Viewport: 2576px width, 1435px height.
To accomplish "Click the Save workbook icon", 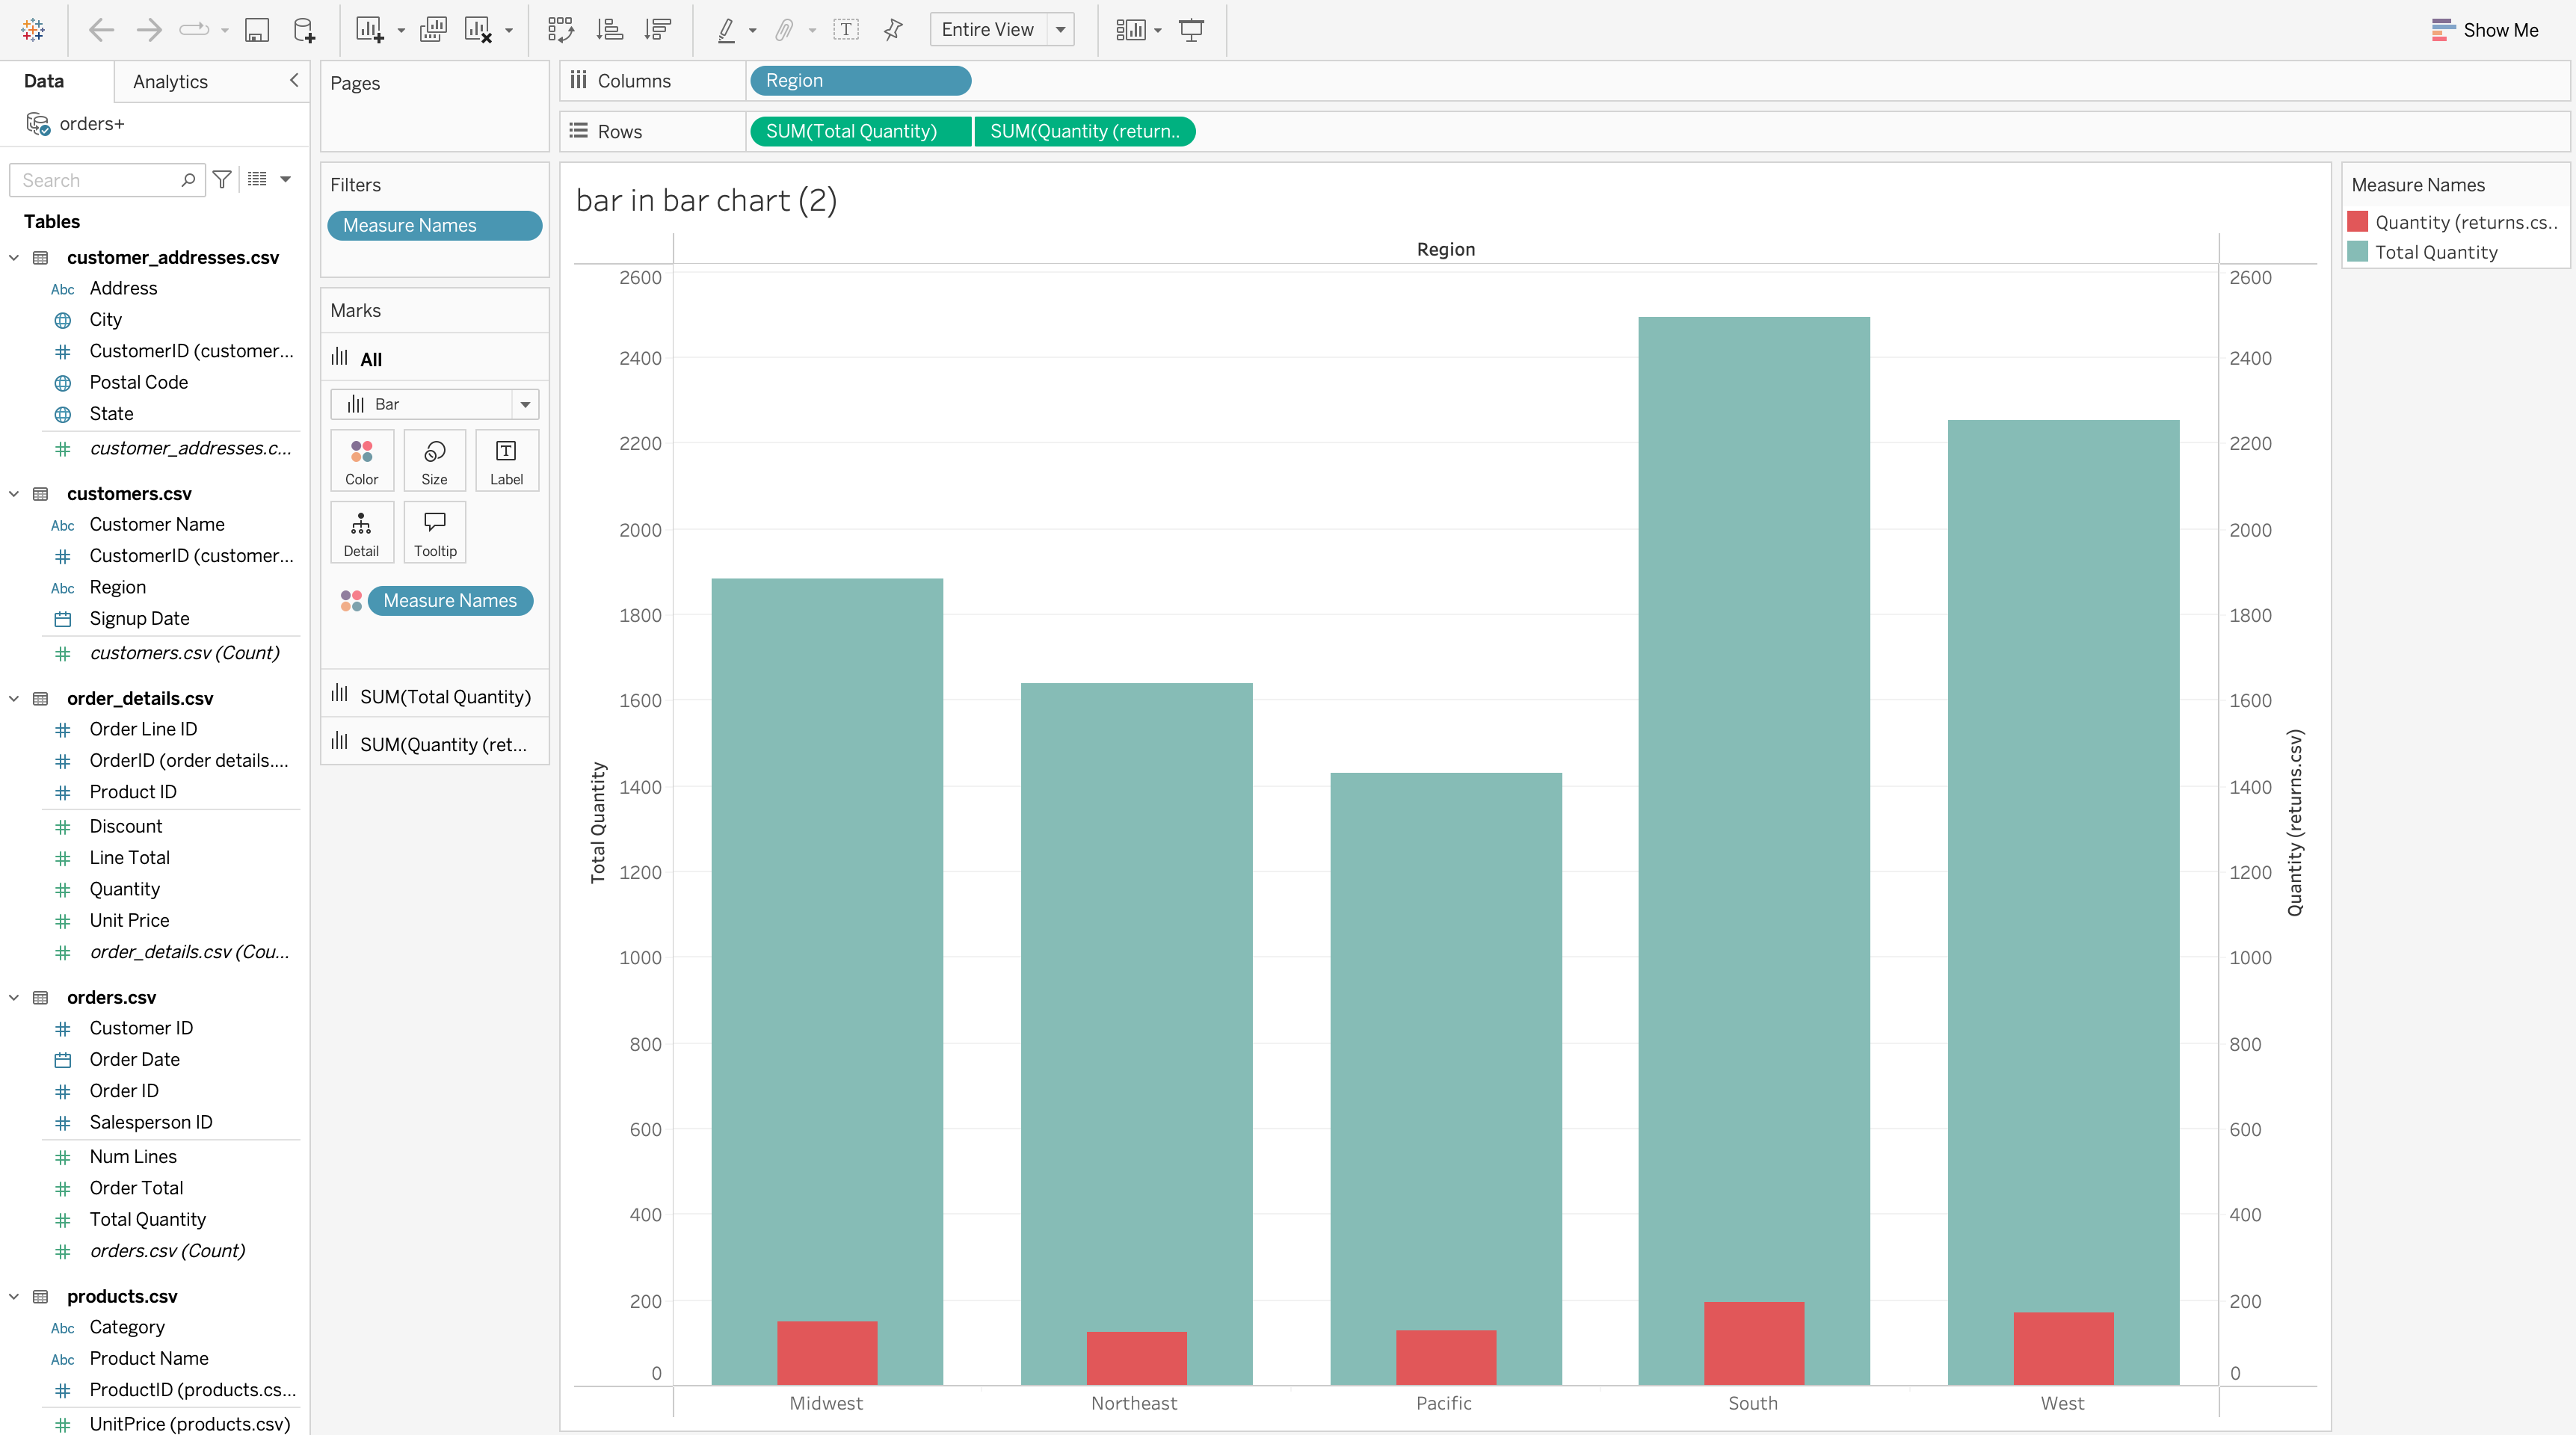I will tap(257, 30).
